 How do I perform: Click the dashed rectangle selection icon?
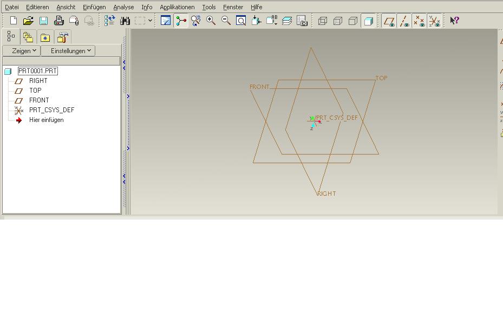click(140, 21)
